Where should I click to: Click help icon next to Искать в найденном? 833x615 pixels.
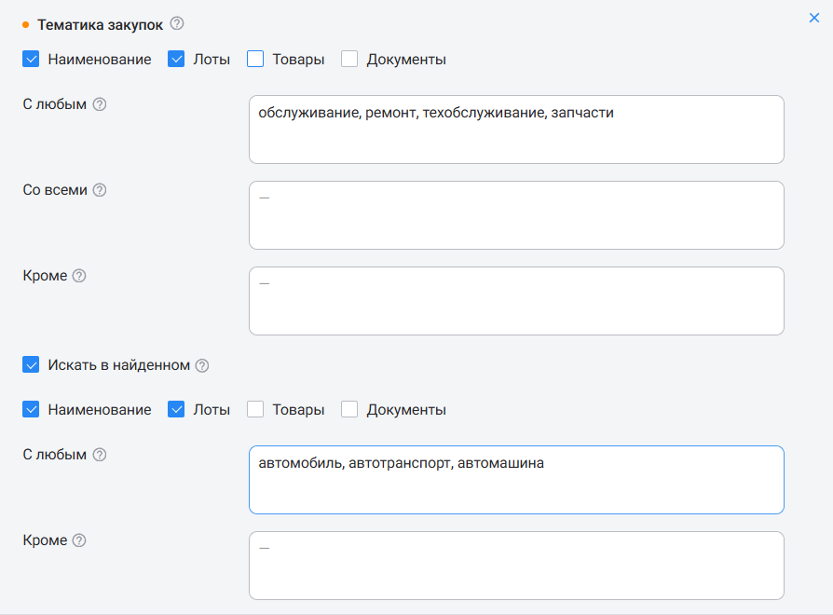(202, 365)
